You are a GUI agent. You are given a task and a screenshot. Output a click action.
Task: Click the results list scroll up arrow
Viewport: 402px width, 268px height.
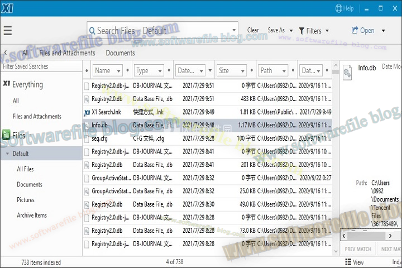pyautogui.click(x=336, y=65)
